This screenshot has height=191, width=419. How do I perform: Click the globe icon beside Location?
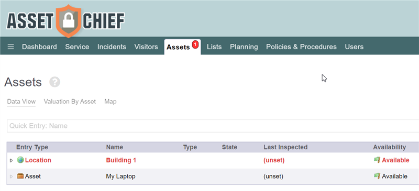click(20, 160)
